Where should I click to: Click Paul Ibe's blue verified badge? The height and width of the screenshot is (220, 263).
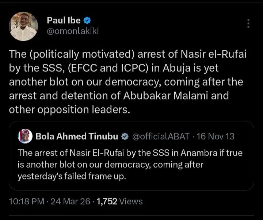point(88,20)
